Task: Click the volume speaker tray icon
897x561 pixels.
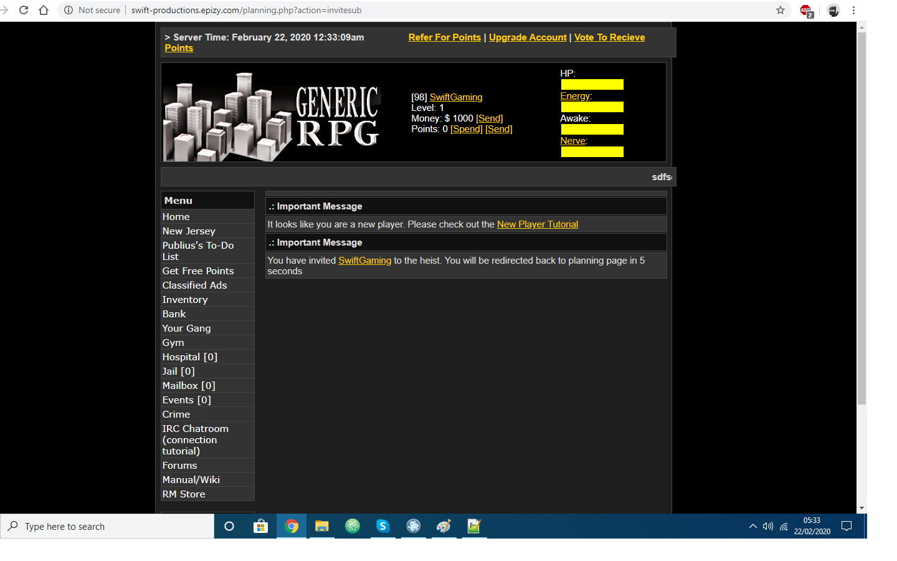Action: (x=768, y=526)
